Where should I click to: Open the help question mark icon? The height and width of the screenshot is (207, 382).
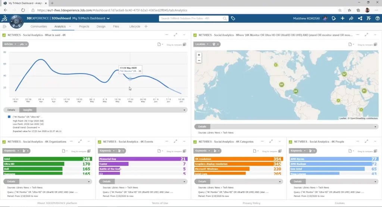point(378,18)
